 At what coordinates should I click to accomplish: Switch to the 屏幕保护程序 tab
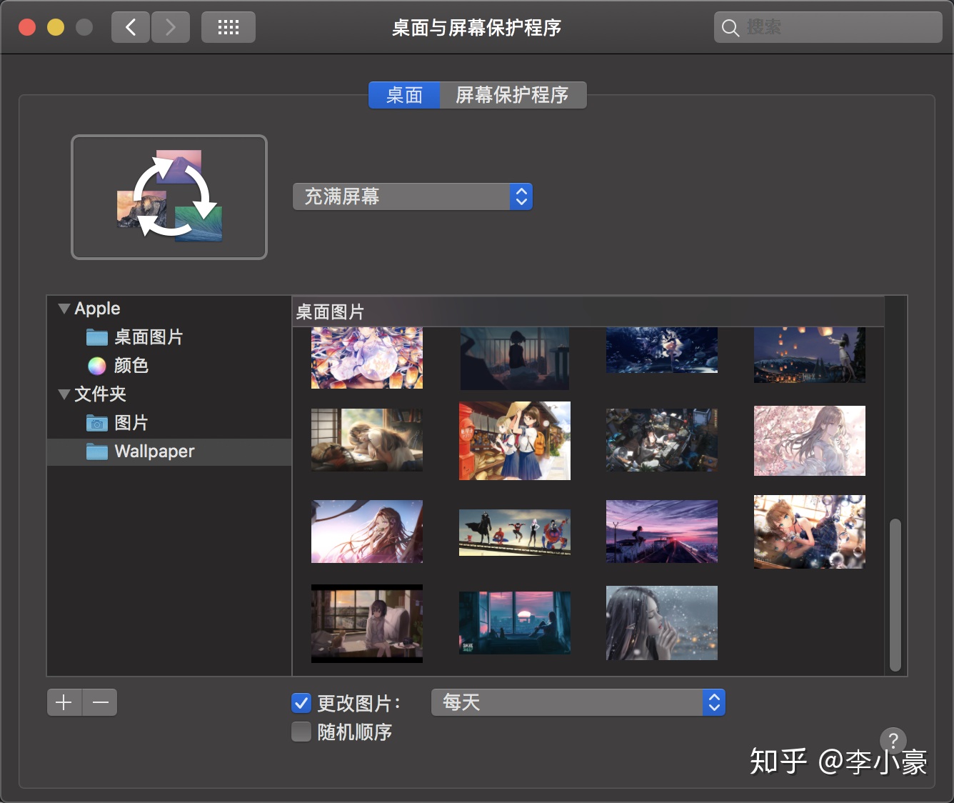[513, 95]
